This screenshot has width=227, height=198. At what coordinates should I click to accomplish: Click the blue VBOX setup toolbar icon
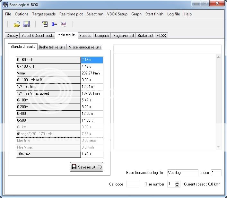pos(54,24)
